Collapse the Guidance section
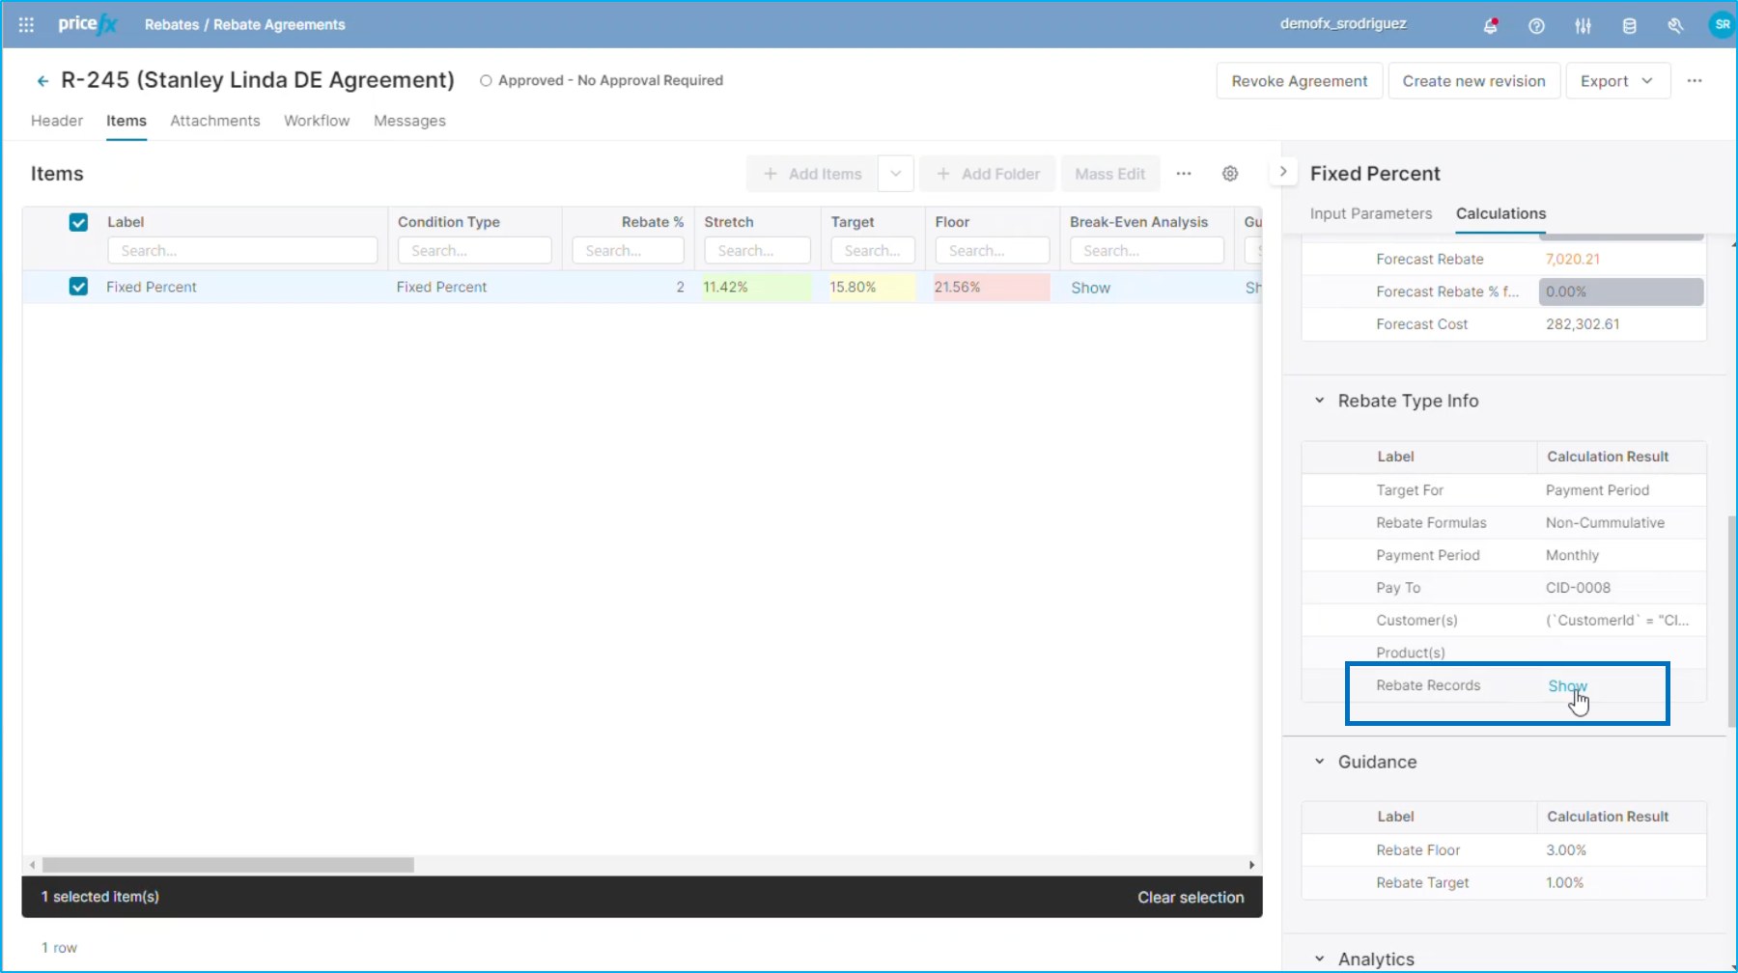This screenshot has width=1738, height=973. pos(1319,762)
